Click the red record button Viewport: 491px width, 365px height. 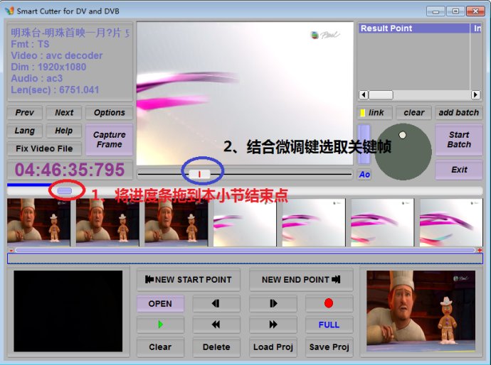coord(329,303)
